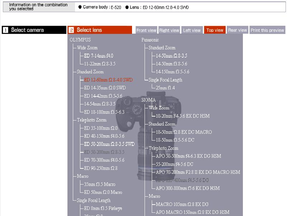Click the SIGMA brand heading

[x=149, y=100]
